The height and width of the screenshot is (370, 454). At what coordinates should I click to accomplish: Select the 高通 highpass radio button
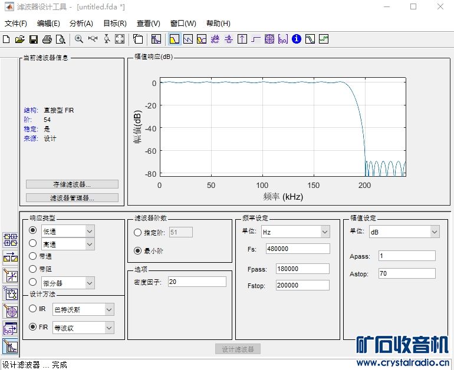32,243
